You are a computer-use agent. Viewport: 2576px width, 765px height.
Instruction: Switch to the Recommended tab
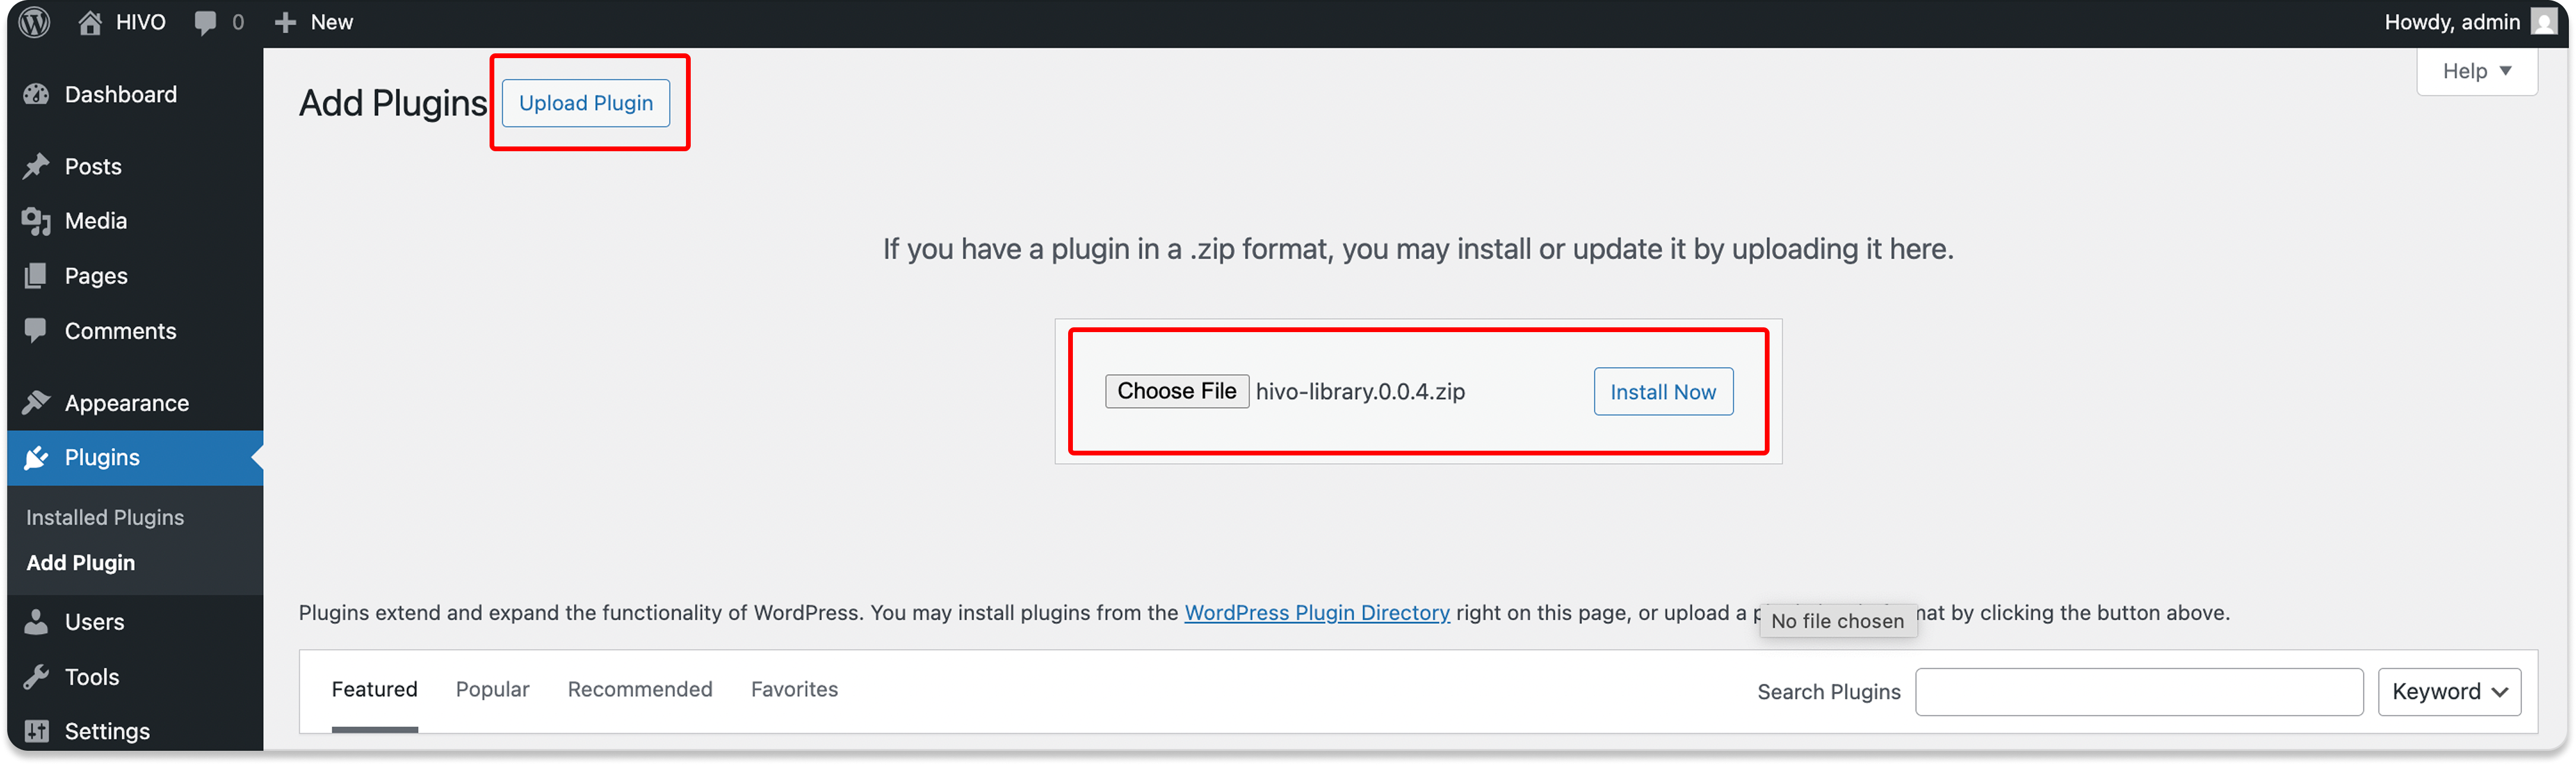(640, 689)
